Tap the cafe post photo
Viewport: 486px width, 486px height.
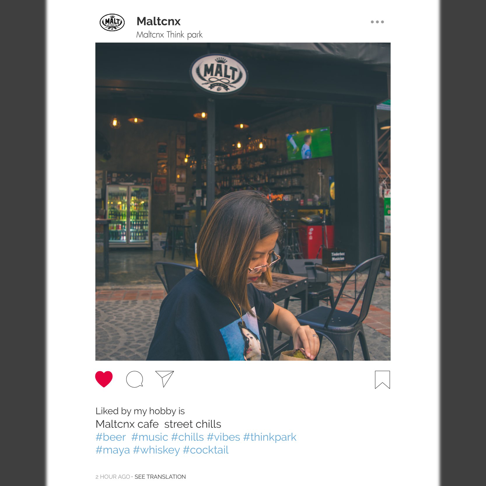243,201
